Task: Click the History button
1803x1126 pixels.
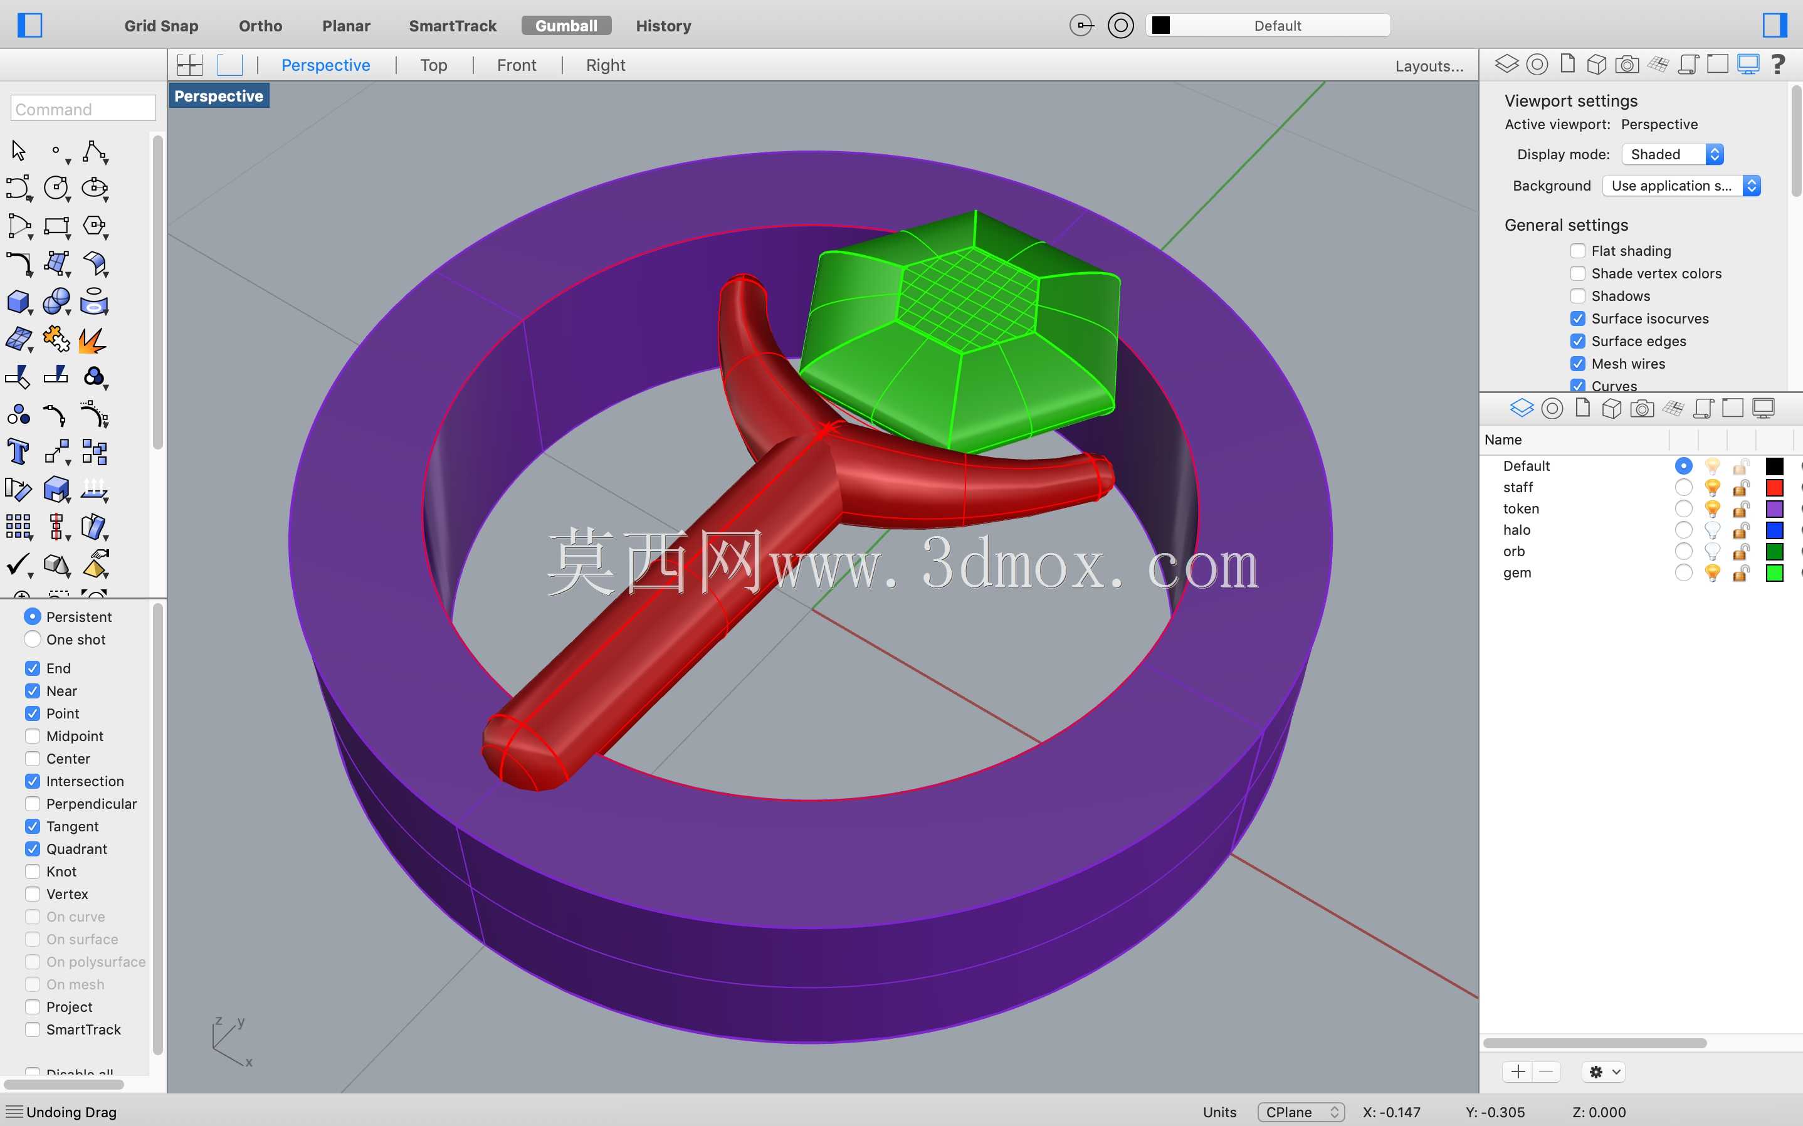Action: click(663, 25)
